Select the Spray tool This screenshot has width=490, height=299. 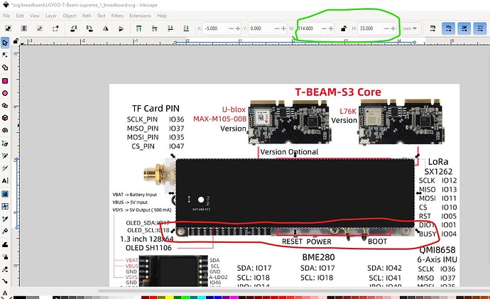click(x=5, y=257)
